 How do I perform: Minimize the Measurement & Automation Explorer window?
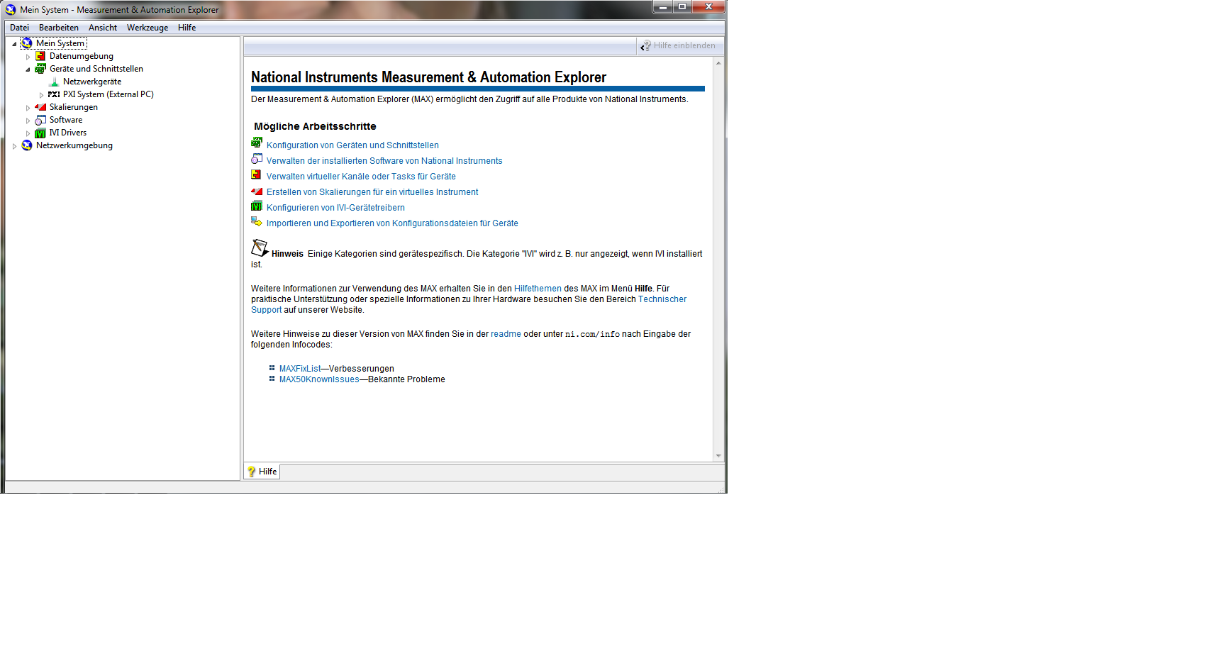(x=662, y=7)
